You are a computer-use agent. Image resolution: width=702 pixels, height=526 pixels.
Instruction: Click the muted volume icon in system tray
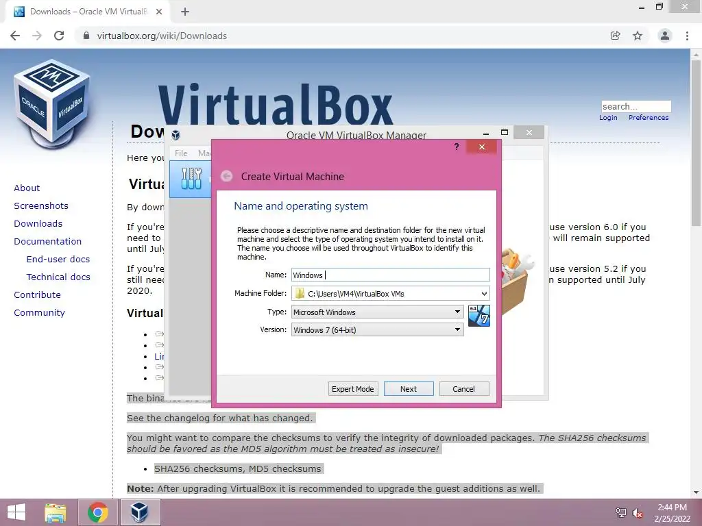click(x=637, y=512)
